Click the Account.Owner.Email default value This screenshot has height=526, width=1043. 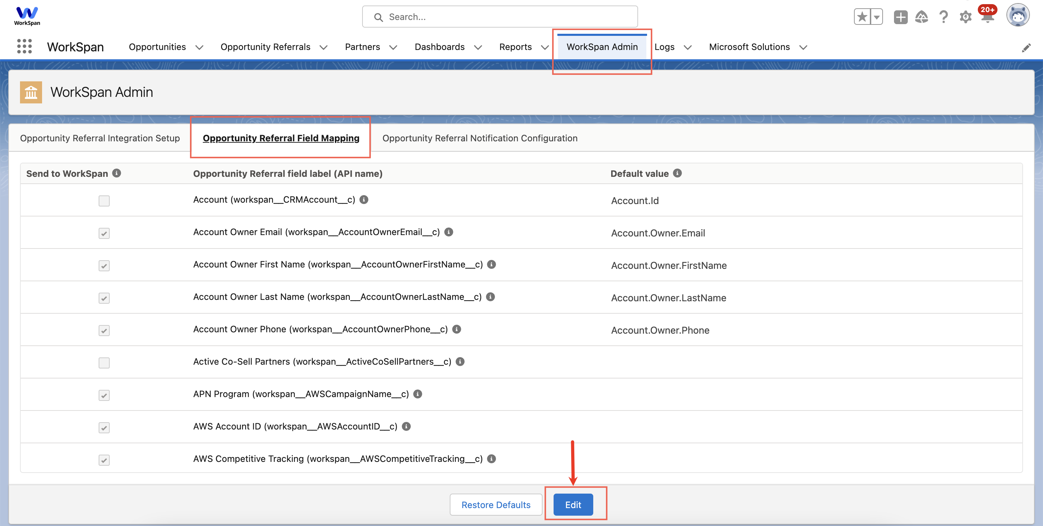coord(658,233)
